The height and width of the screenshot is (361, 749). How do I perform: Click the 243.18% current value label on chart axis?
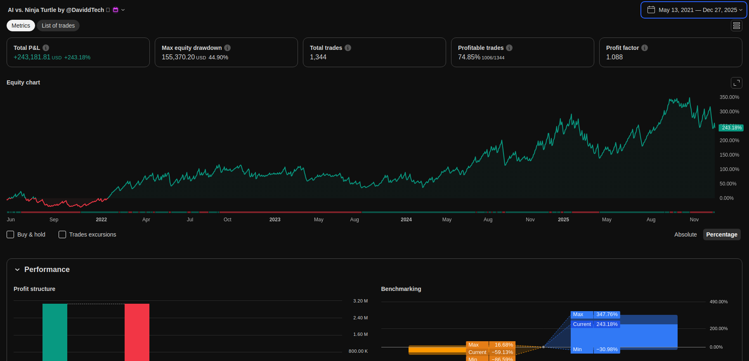coord(731,128)
